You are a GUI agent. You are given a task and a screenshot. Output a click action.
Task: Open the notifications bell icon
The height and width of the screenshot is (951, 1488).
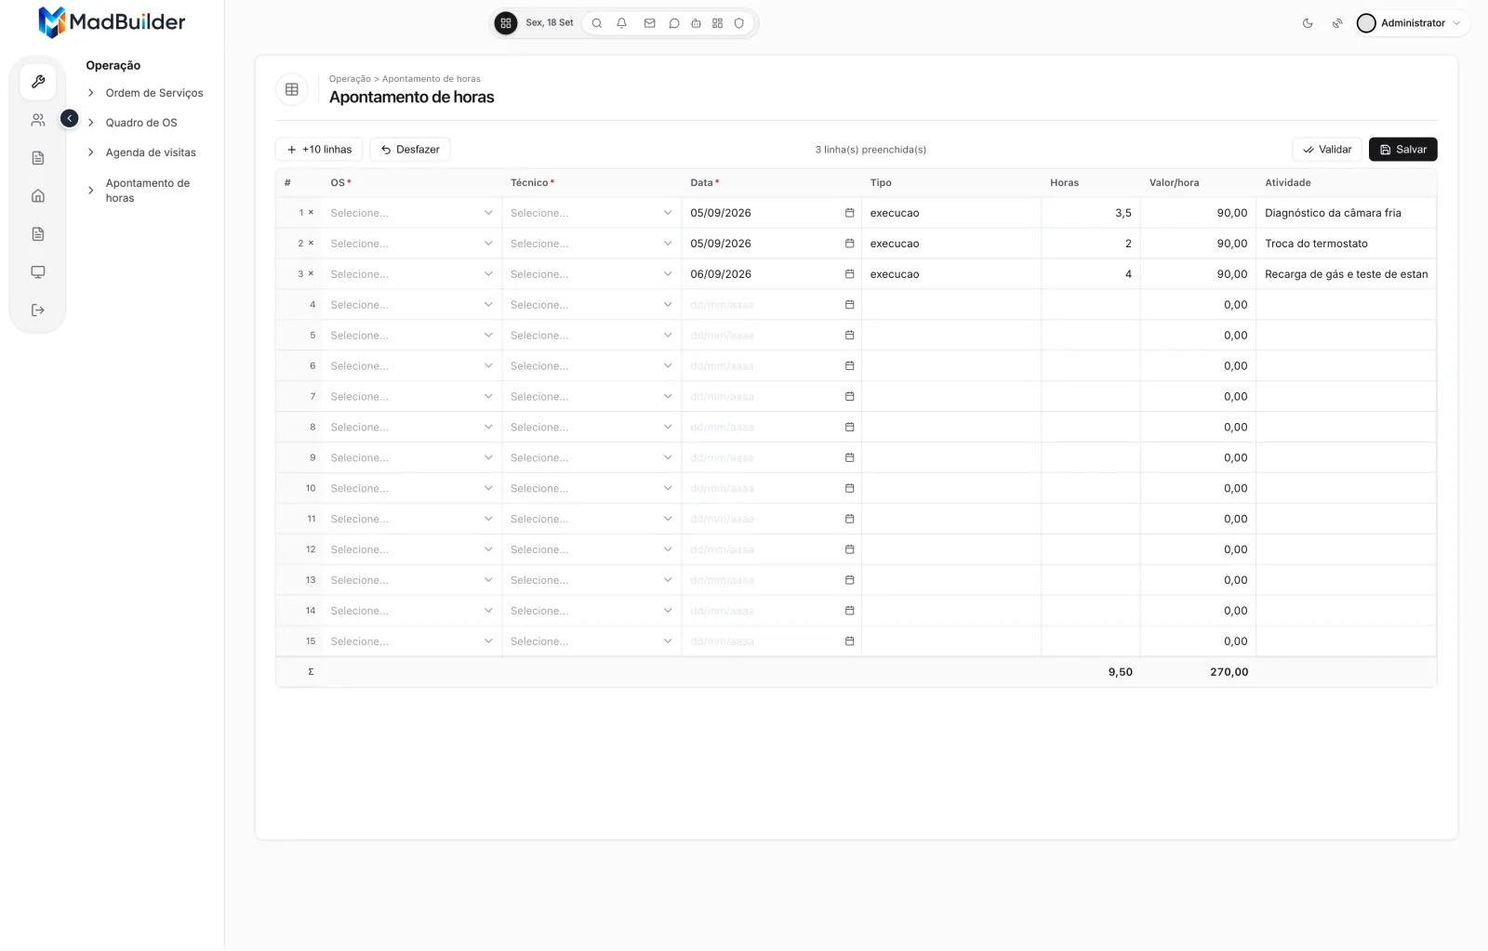[x=621, y=23]
